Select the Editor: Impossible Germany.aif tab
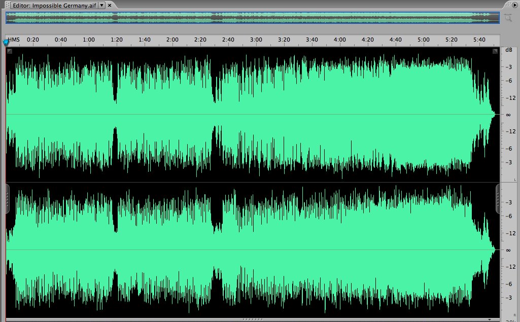The image size is (520, 322). point(54,5)
